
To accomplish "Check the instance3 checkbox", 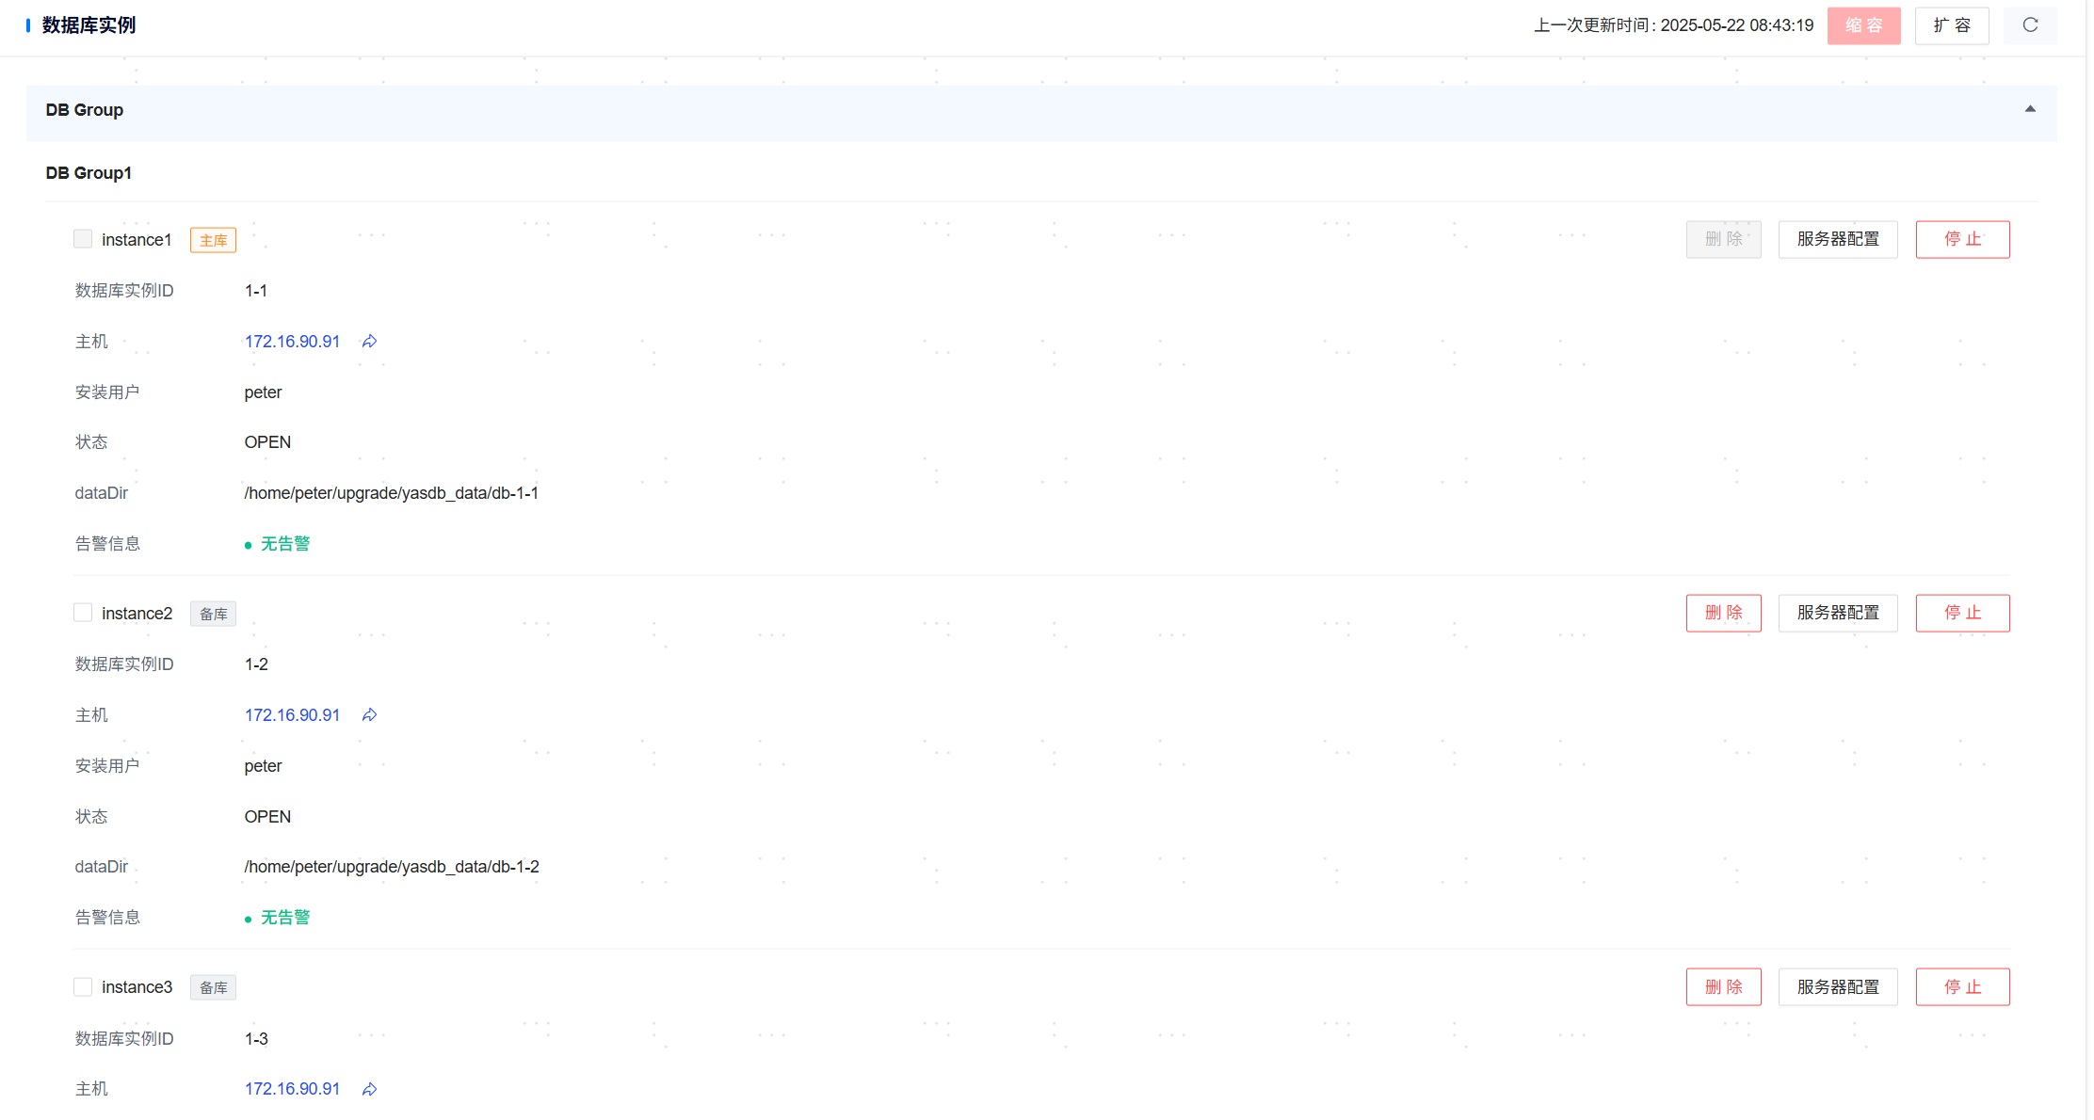I will (83, 986).
